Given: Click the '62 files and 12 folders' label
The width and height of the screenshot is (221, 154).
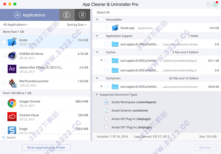Looking at the screenshot, I should [184, 78].
